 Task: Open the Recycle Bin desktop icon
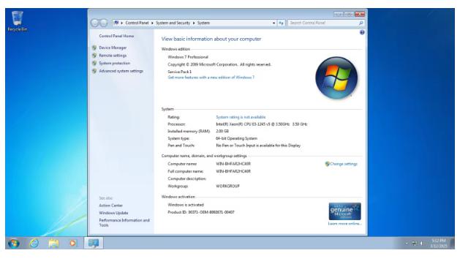tap(18, 21)
